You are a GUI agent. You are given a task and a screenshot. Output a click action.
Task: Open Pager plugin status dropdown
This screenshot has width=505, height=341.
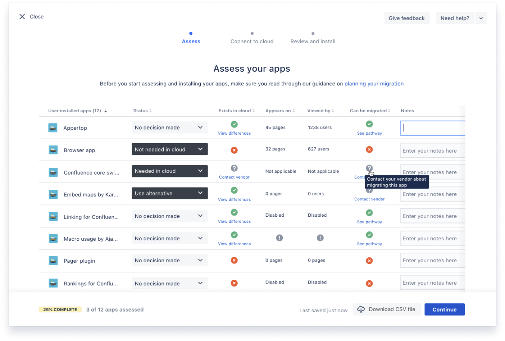click(x=170, y=260)
